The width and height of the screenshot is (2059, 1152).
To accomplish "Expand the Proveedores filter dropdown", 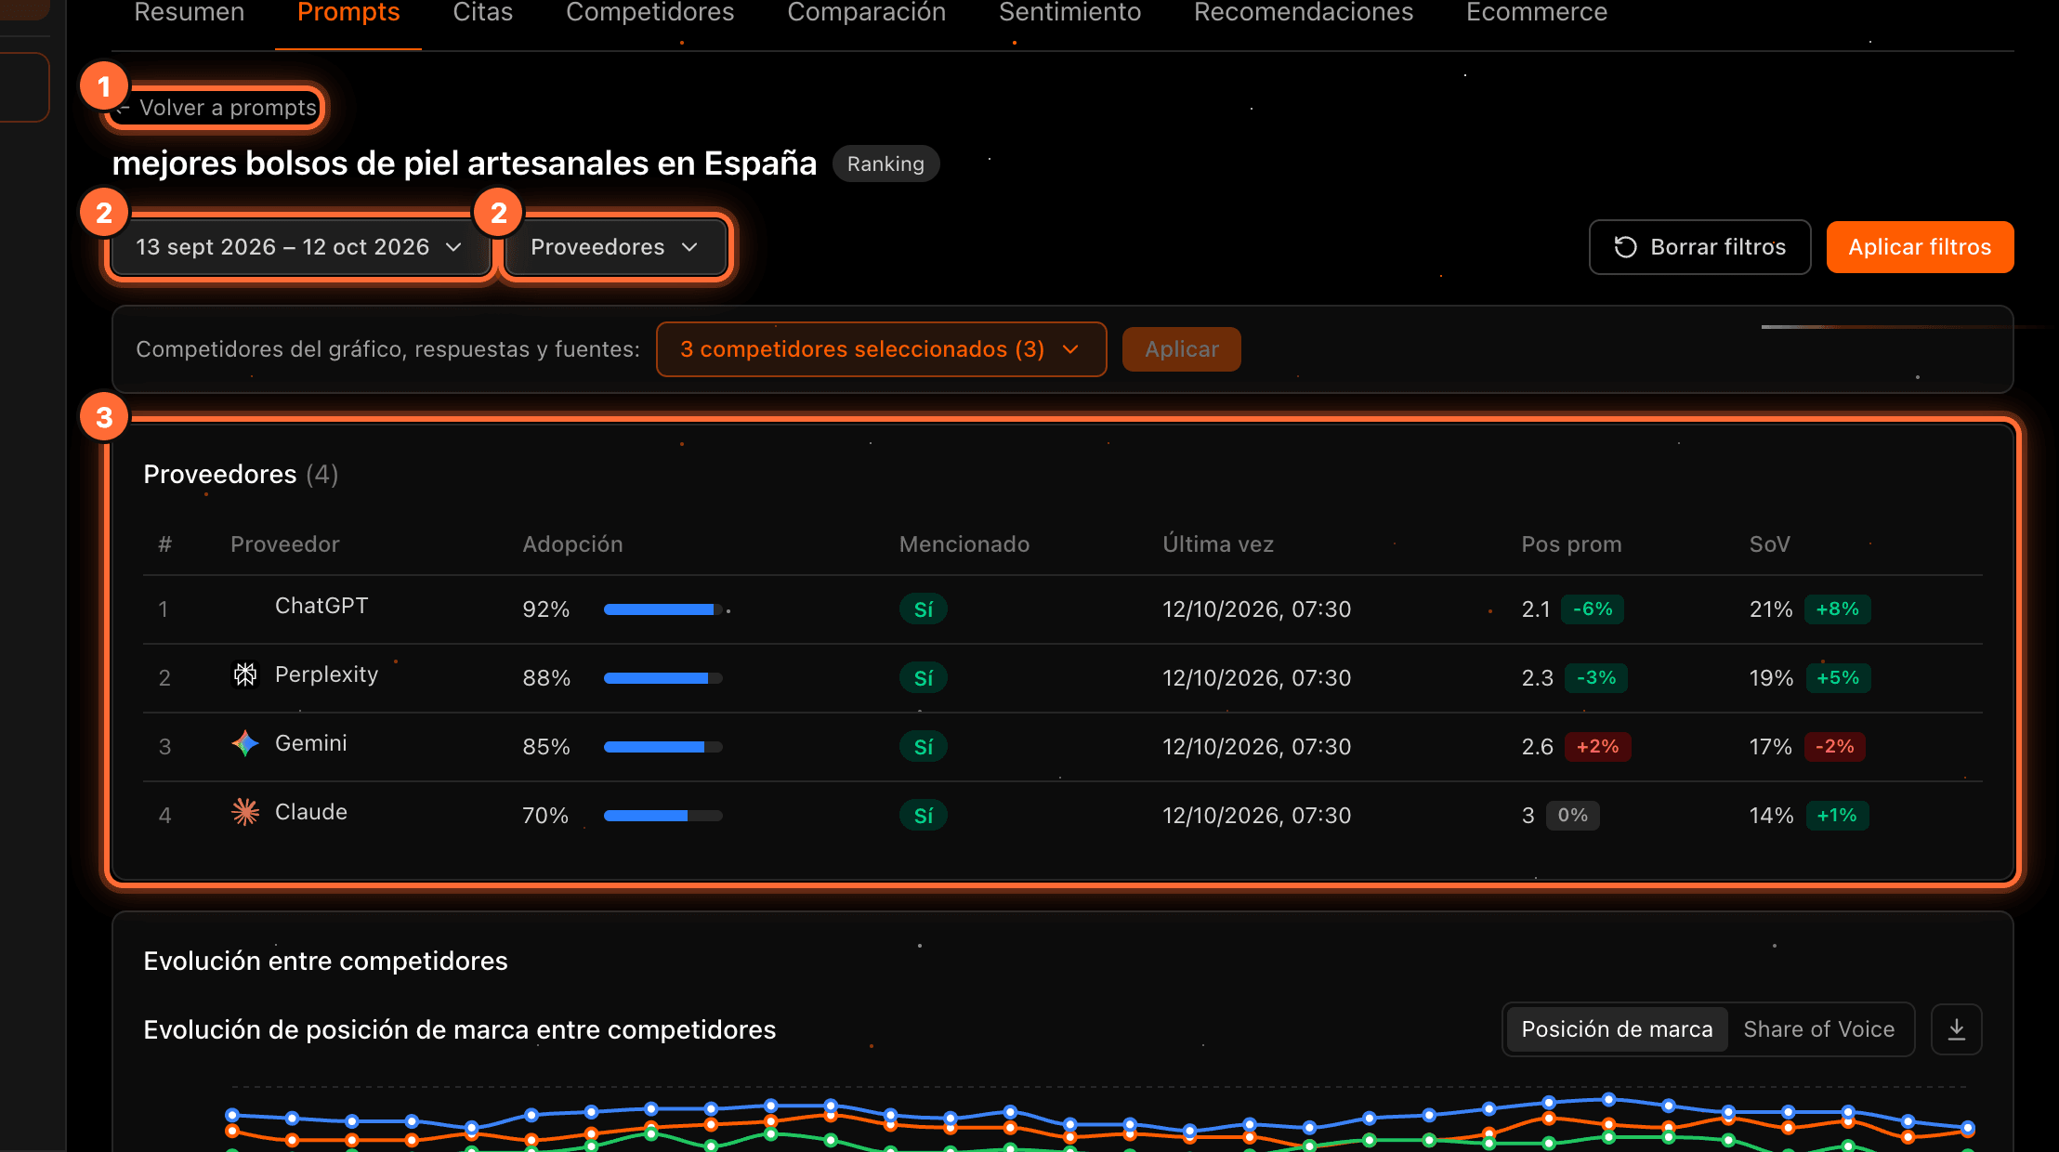I will coord(614,247).
